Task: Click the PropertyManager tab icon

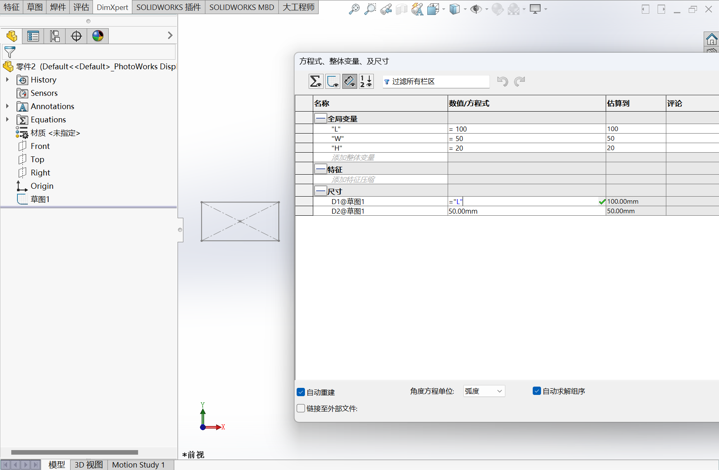Action: tap(33, 36)
